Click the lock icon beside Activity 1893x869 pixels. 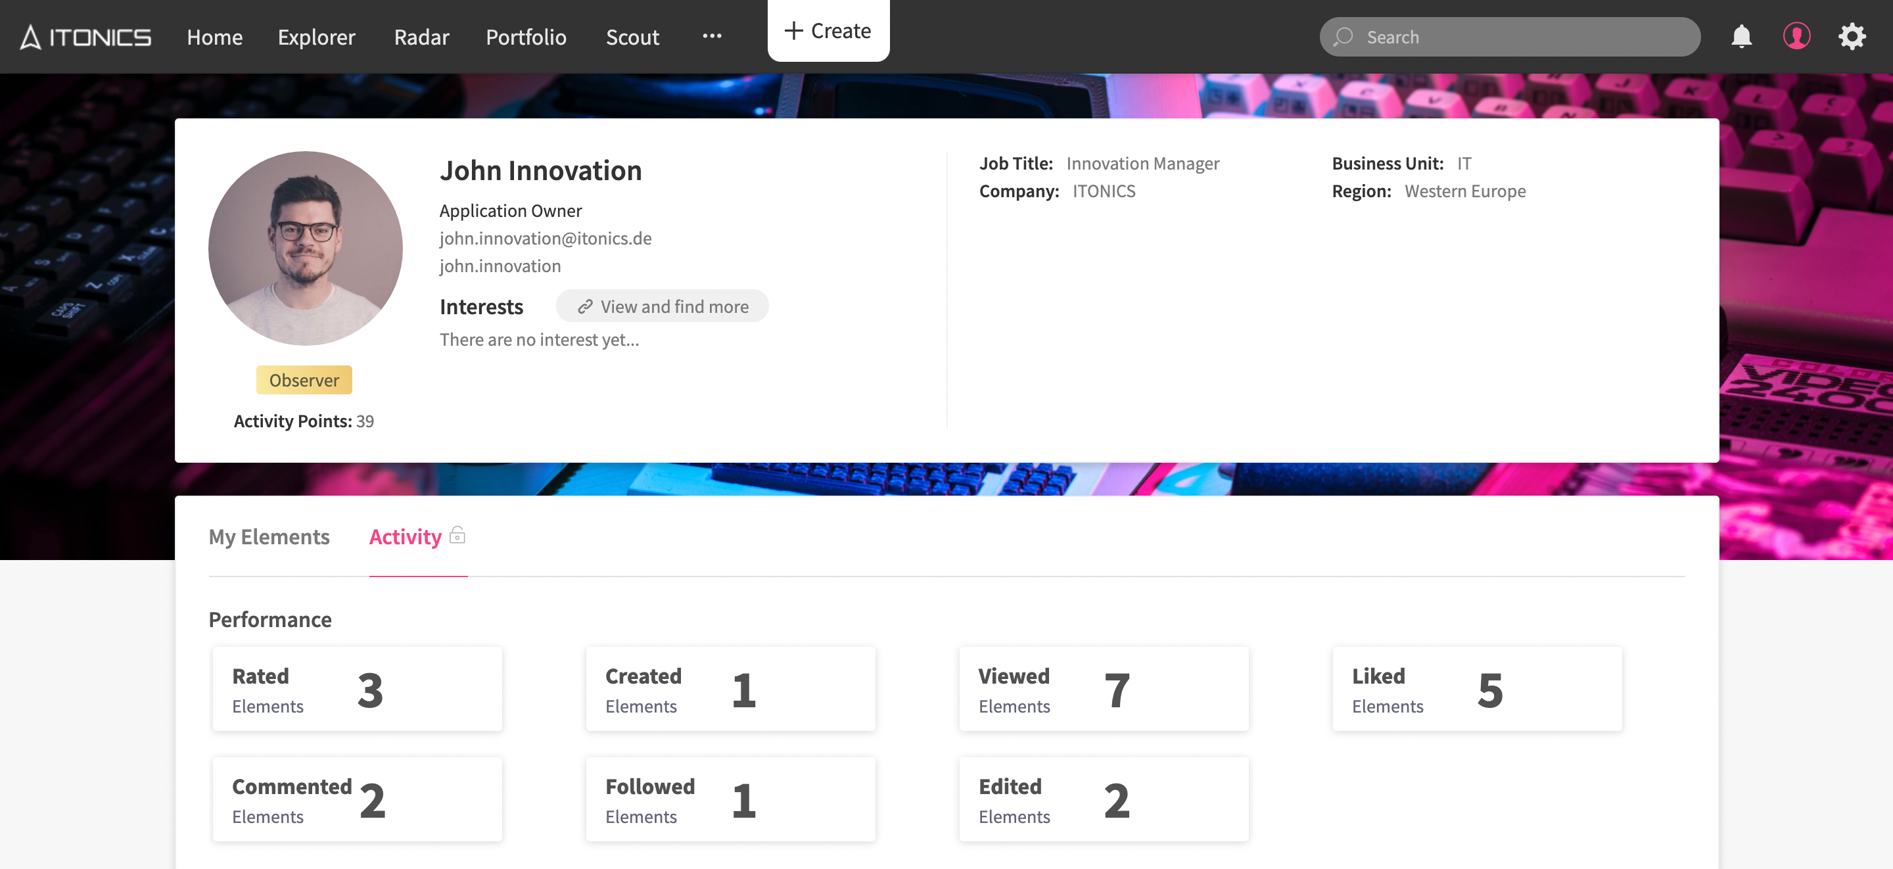point(457,535)
